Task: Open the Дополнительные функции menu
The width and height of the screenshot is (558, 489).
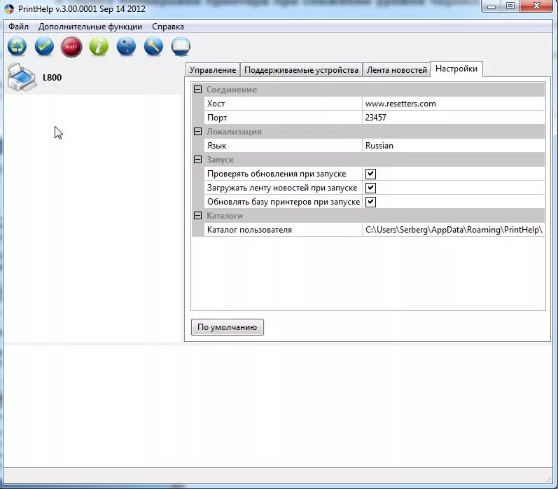Action: coord(90,27)
